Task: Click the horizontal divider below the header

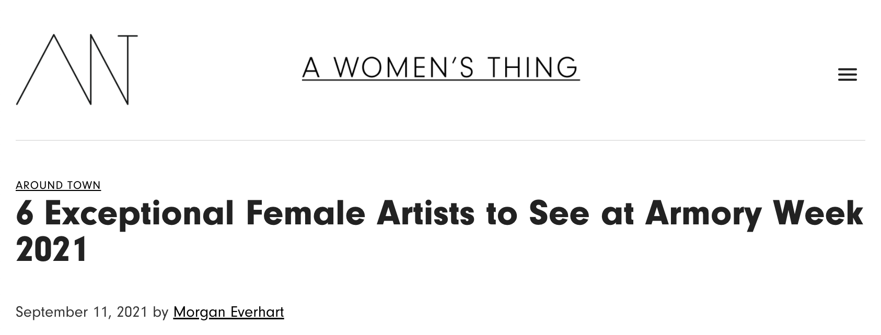Action: coord(440,140)
